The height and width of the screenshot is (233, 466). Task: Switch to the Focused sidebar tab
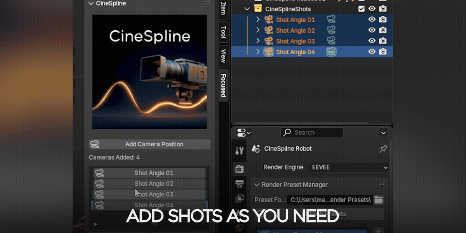(x=222, y=84)
